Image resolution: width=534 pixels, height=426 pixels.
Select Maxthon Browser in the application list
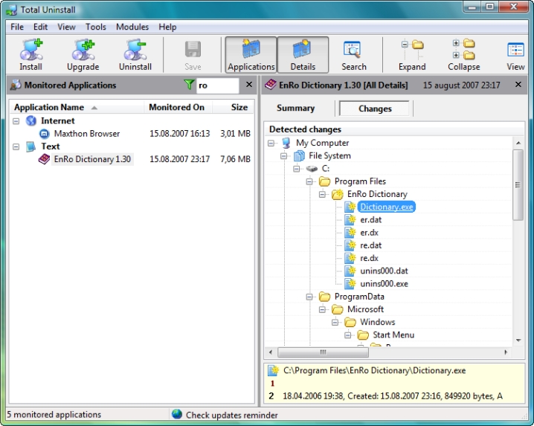[x=86, y=134]
